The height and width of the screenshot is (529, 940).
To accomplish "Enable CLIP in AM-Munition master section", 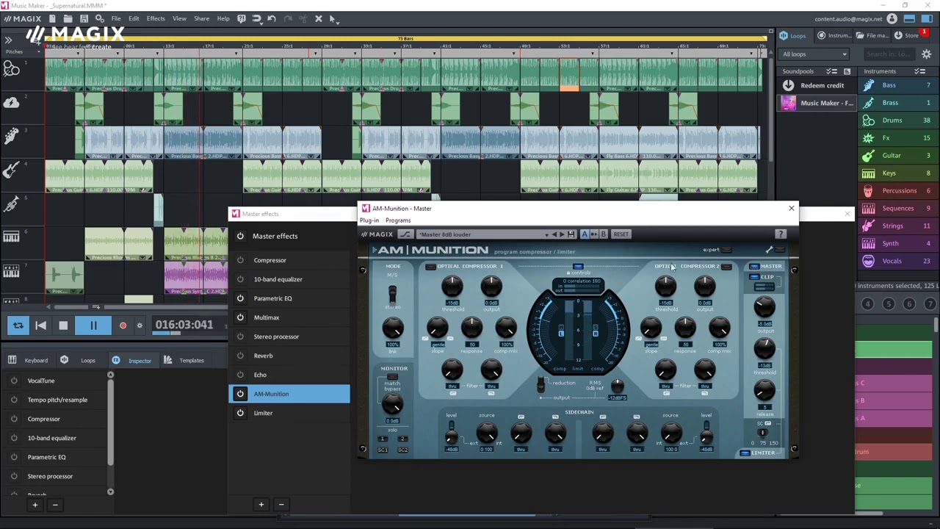I will (754, 277).
